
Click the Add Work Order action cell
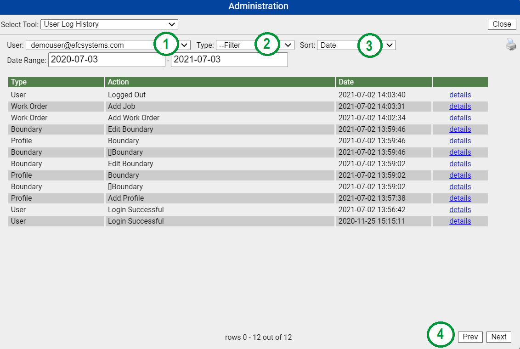pyautogui.click(x=220, y=118)
